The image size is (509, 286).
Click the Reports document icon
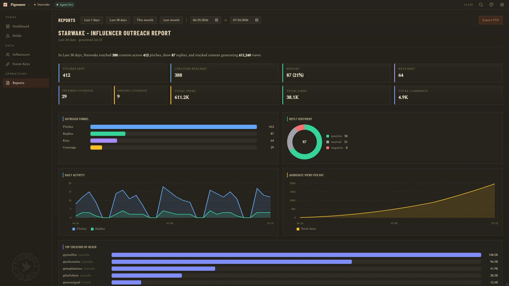point(8,83)
